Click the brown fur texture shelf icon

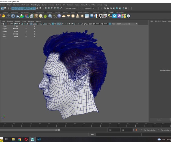[x=36, y=16]
